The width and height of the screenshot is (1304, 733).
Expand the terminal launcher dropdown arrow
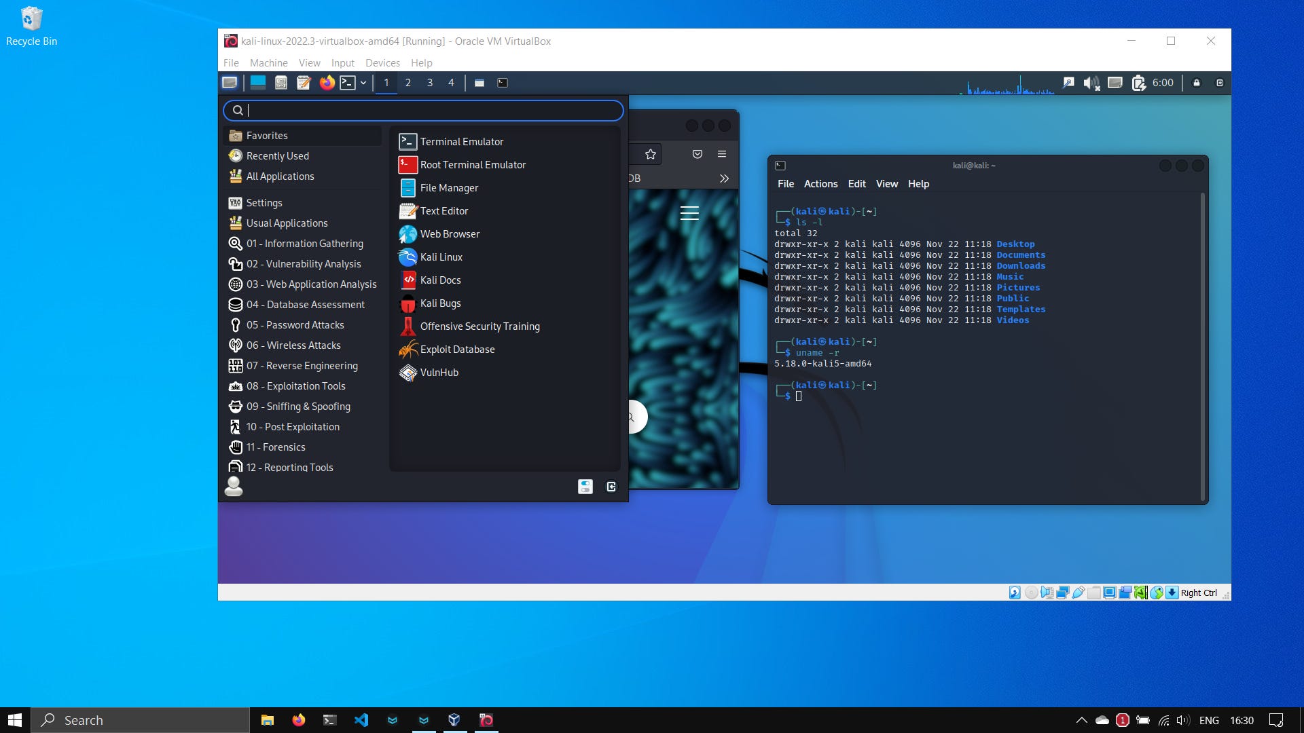[363, 83]
